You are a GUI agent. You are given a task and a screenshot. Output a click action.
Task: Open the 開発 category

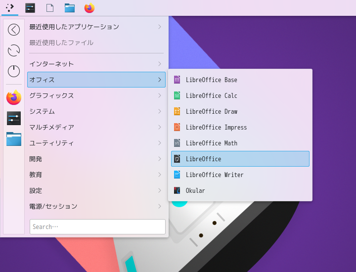click(96, 159)
